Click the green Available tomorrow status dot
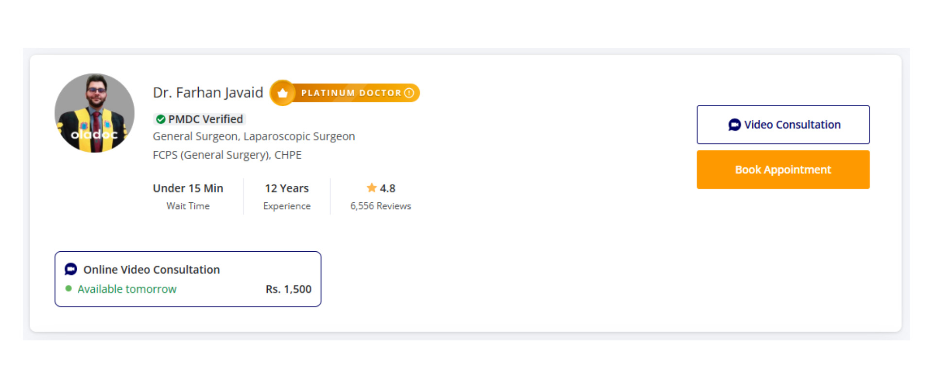 pyautogui.click(x=69, y=289)
